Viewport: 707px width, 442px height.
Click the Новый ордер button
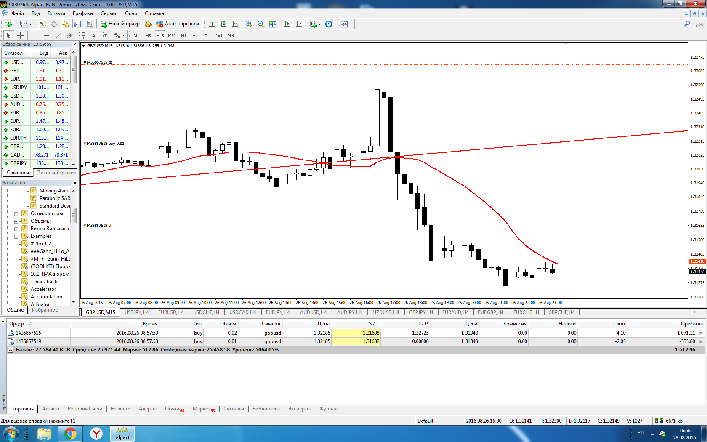pos(120,24)
